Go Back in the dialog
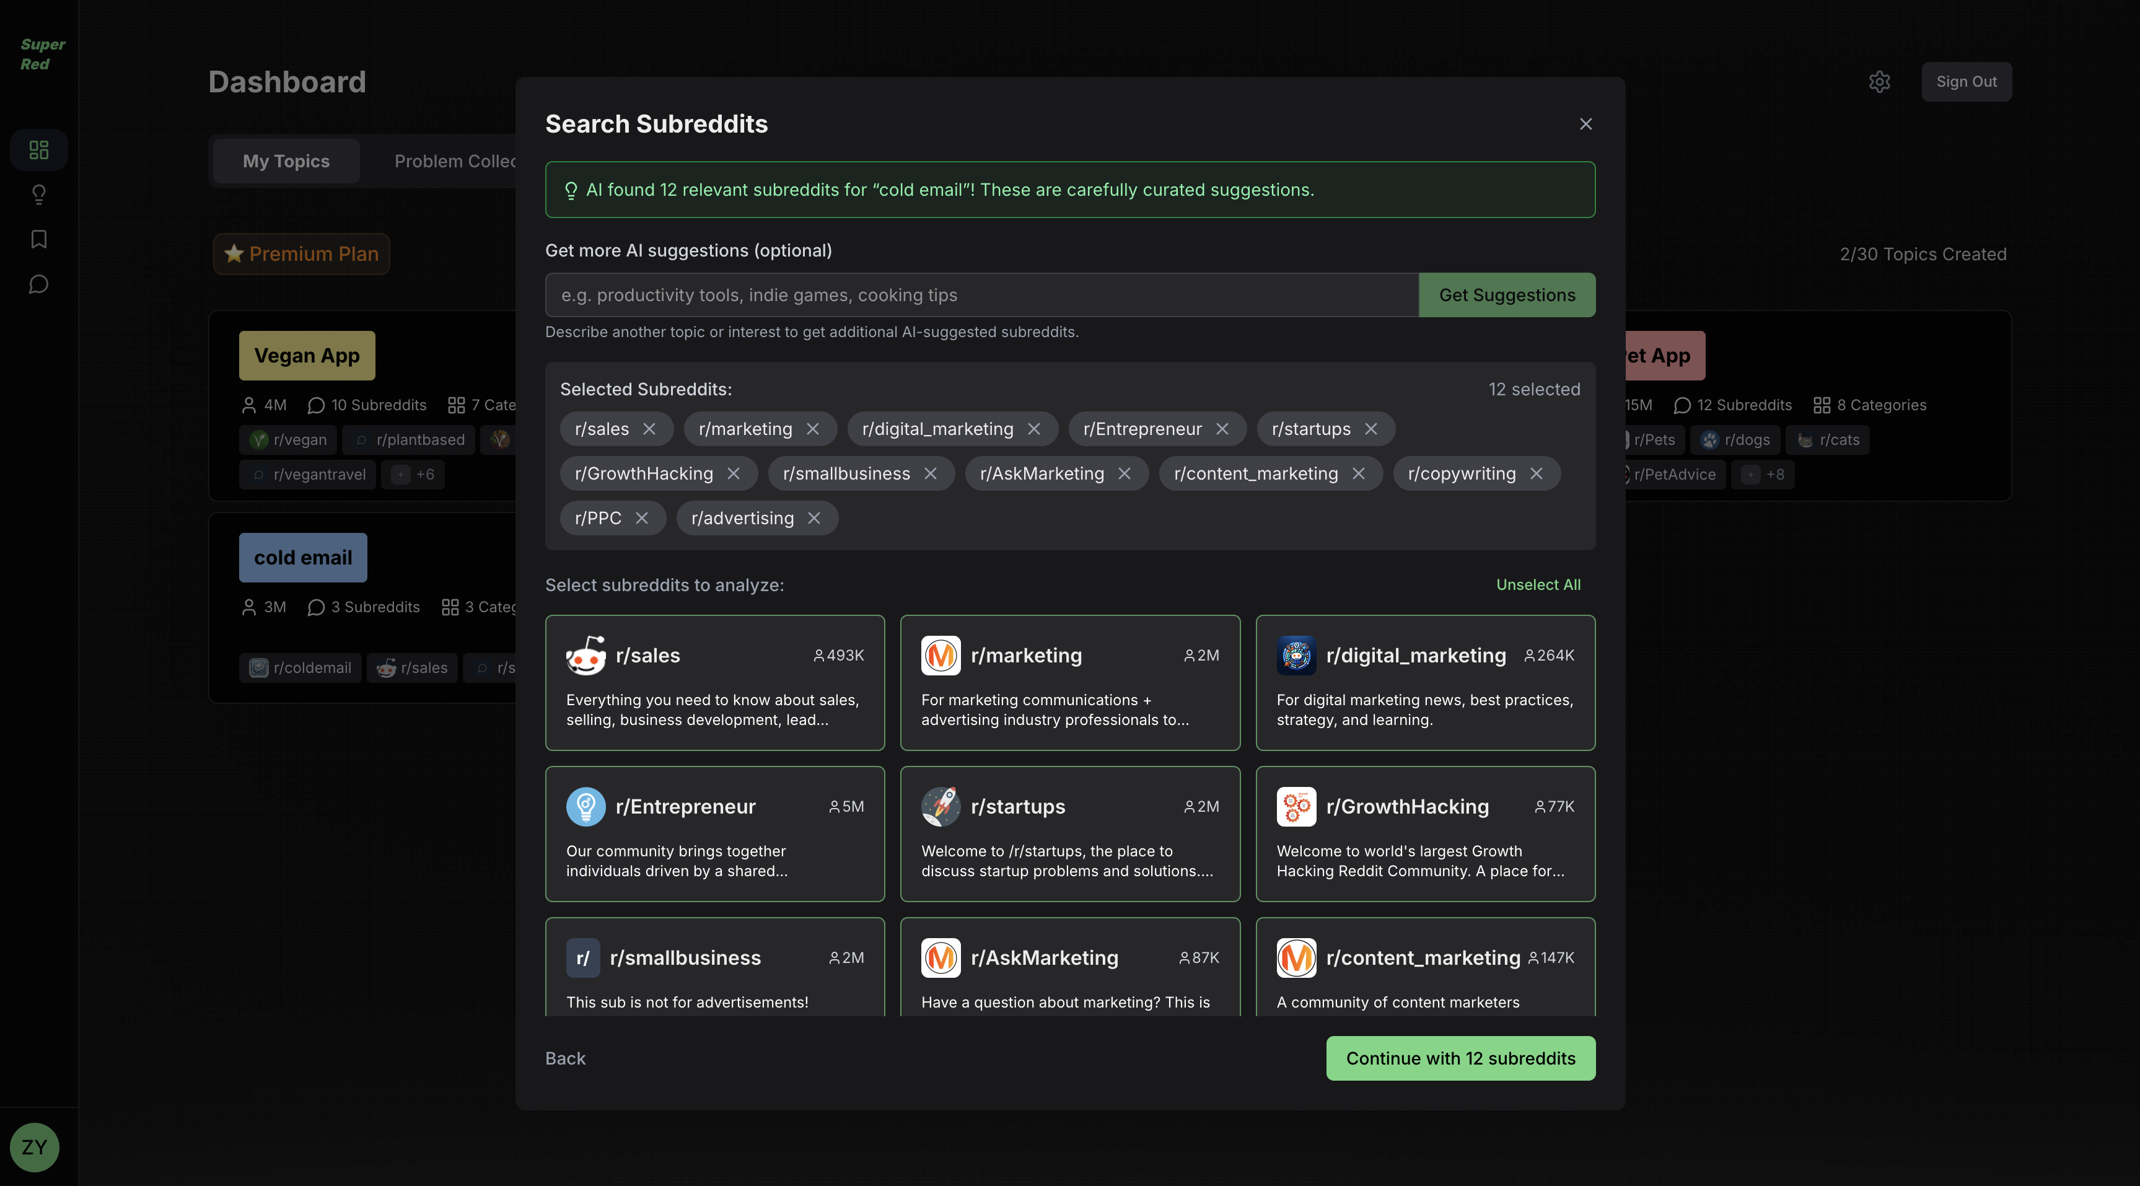The width and height of the screenshot is (2140, 1186). pos(565,1058)
